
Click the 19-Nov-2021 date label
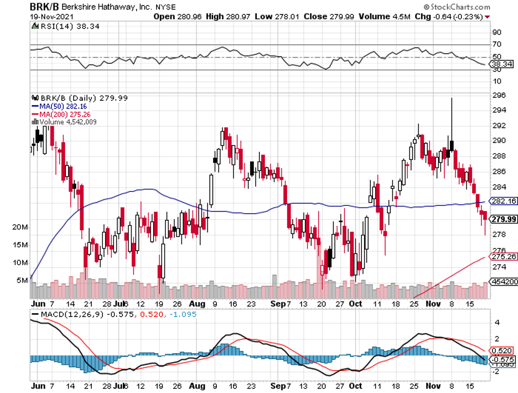click(x=52, y=17)
